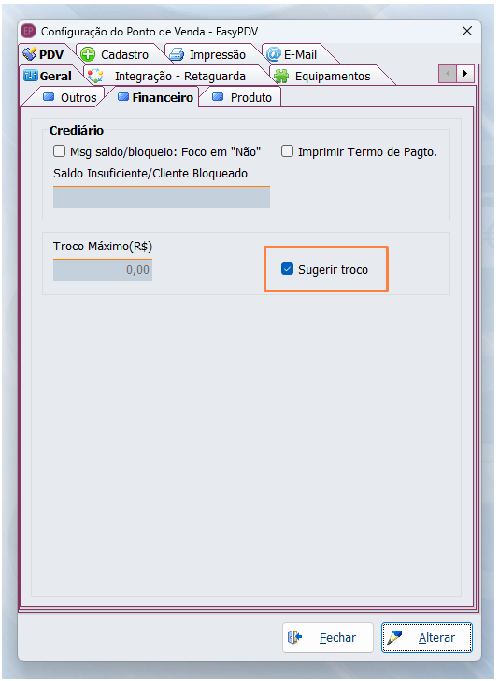Viewport: 499px width, 681px height.
Task: Show more tabs with right arrow
Action: click(x=465, y=74)
